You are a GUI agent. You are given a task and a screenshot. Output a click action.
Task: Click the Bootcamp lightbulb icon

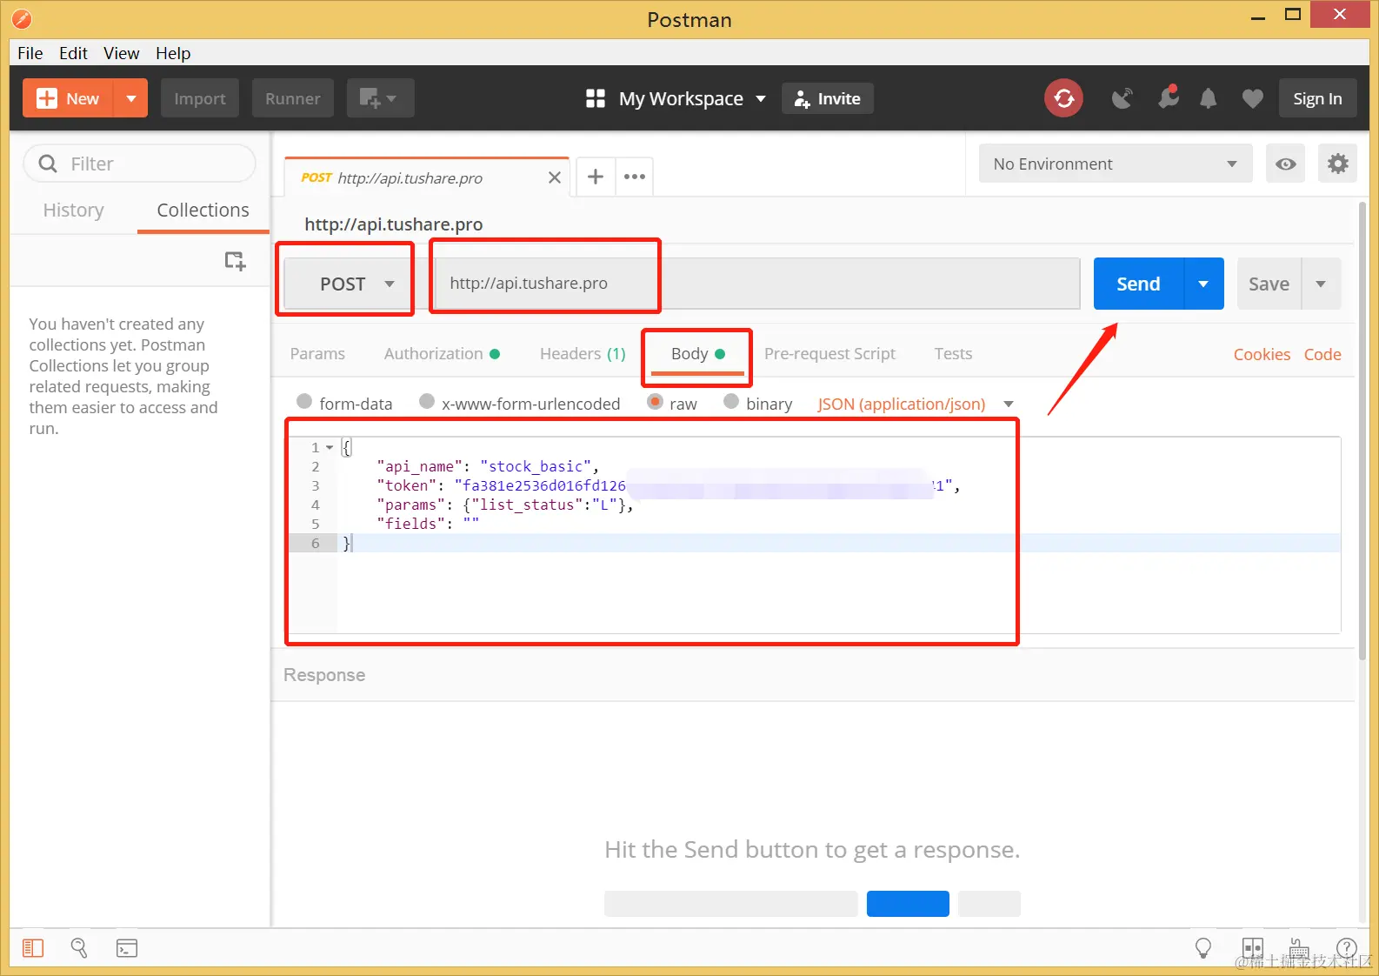[1203, 948]
